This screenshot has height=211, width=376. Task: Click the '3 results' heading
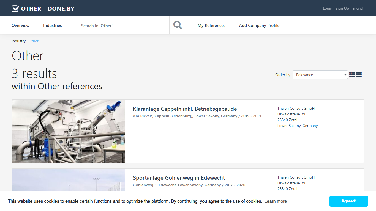(34, 74)
